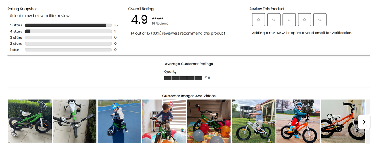Pick the fourth star rating box

click(304, 20)
